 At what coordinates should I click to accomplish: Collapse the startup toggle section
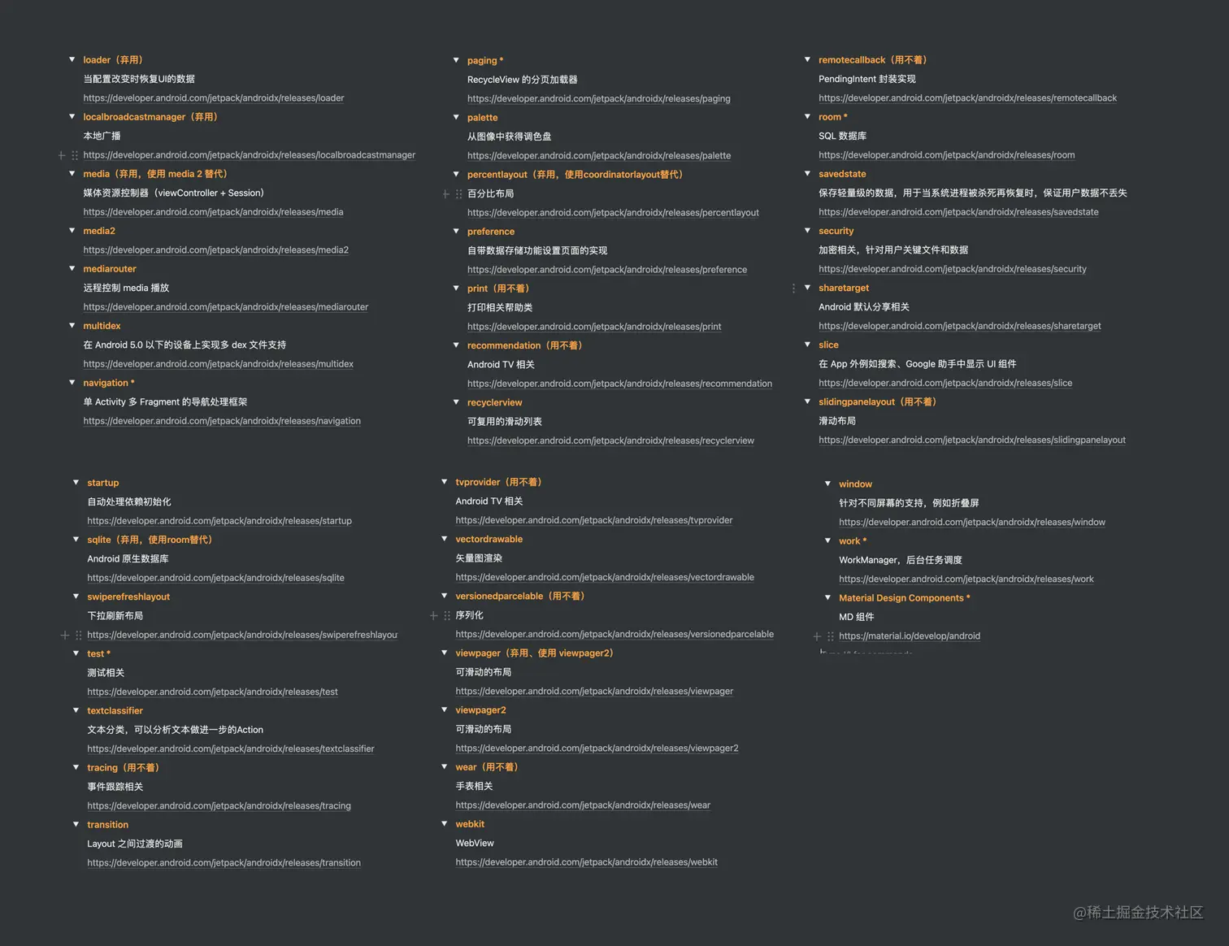(76, 482)
